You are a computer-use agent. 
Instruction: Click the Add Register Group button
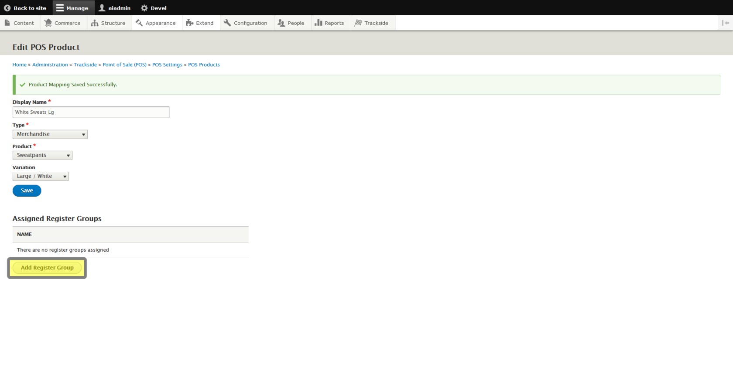point(47,268)
